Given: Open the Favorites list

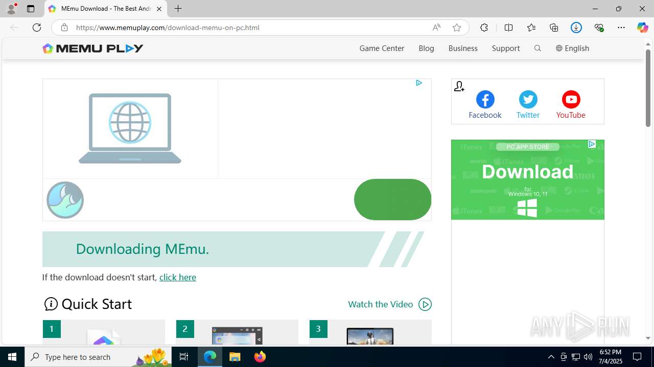Looking at the screenshot, I should point(531,28).
